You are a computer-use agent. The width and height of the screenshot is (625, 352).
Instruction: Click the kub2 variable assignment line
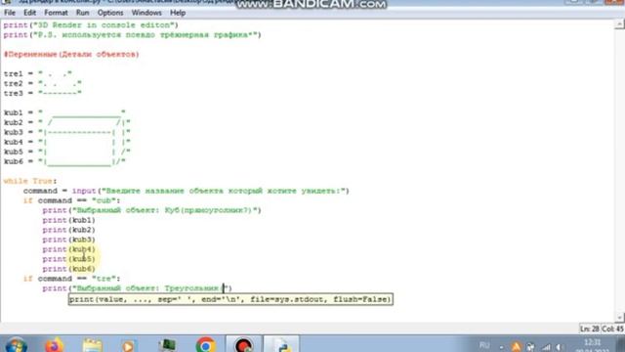pyautogui.click(x=67, y=122)
